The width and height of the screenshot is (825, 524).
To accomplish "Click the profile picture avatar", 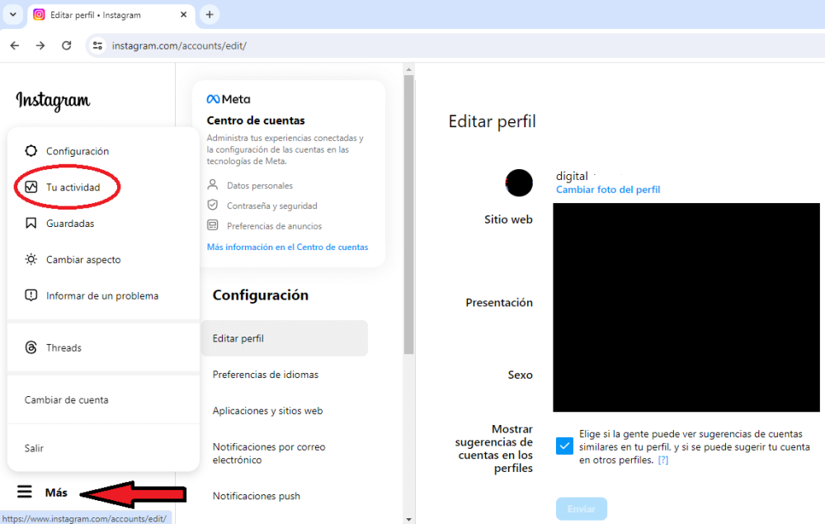I will coord(519,183).
